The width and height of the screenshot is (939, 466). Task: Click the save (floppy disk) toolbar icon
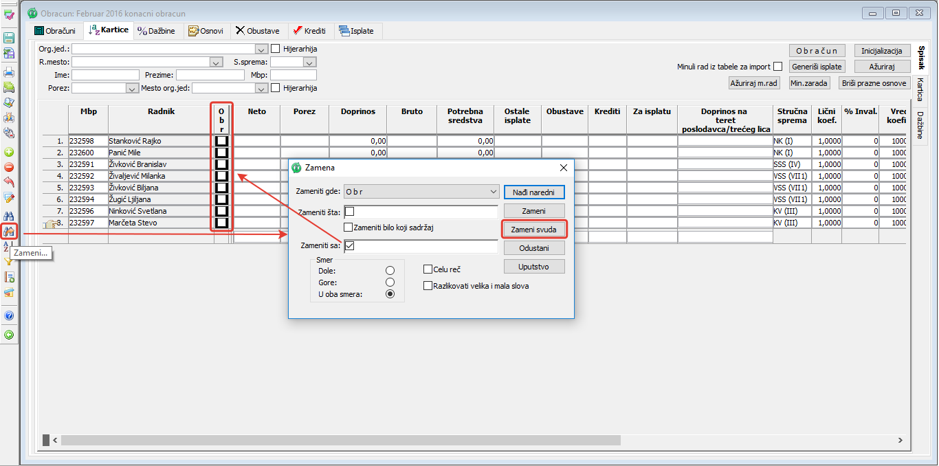pos(9,38)
